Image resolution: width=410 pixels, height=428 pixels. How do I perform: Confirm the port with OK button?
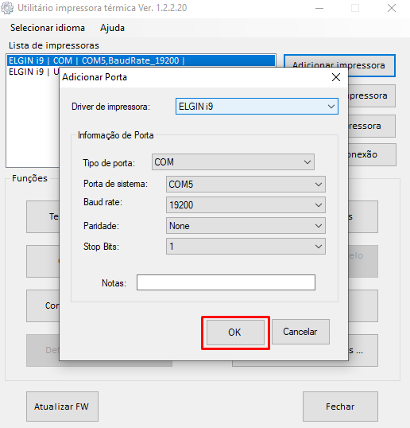tap(235, 333)
